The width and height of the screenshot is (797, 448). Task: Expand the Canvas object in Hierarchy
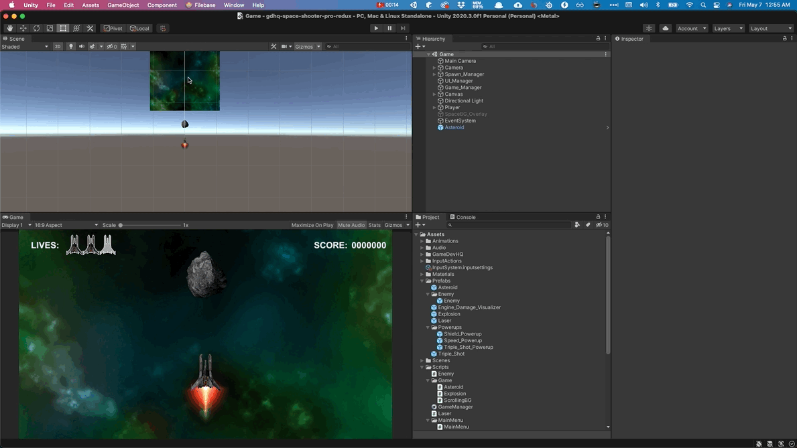[x=434, y=94]
